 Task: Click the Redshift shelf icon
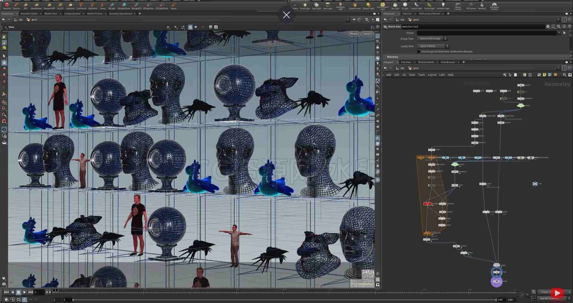(7, 6)
